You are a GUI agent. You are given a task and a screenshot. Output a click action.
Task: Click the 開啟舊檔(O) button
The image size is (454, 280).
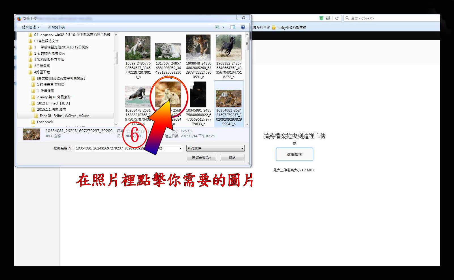click(x=201, y=157)
